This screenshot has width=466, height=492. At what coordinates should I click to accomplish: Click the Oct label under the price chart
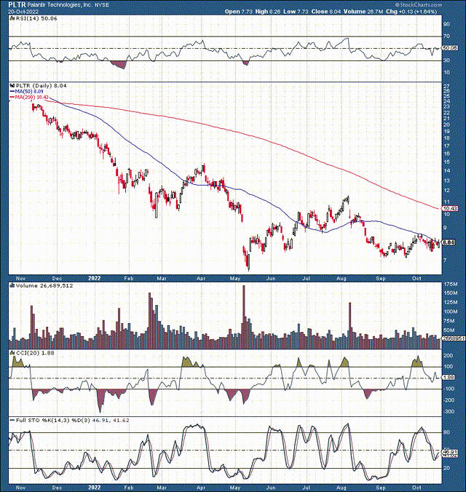click(x=416, y=278)
